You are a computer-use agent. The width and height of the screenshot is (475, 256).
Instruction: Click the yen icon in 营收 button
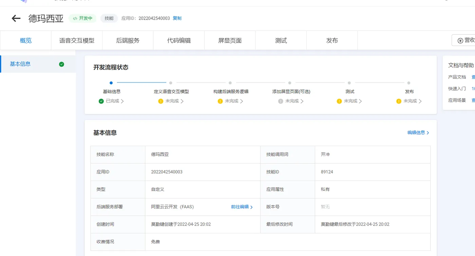tap(460, 41)
